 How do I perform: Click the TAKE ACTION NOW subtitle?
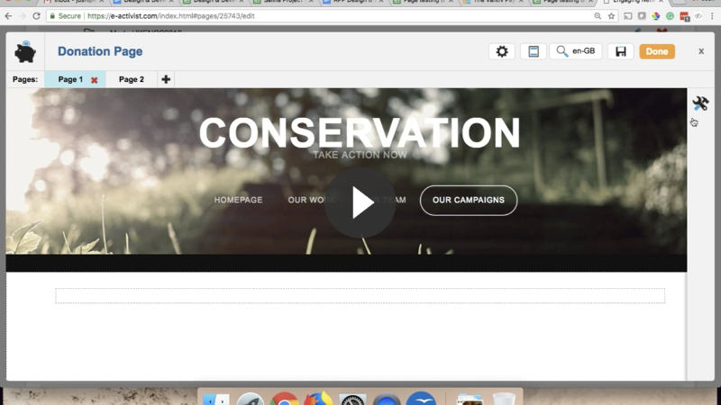pyautogui.click(x=360, y=155)
